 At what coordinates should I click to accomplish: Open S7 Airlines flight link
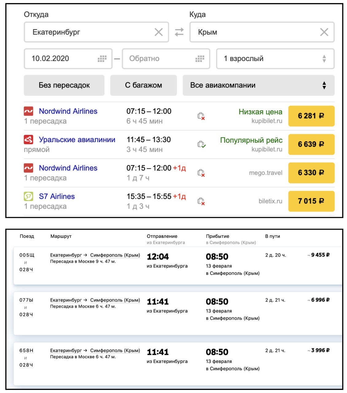pos(57,196)
